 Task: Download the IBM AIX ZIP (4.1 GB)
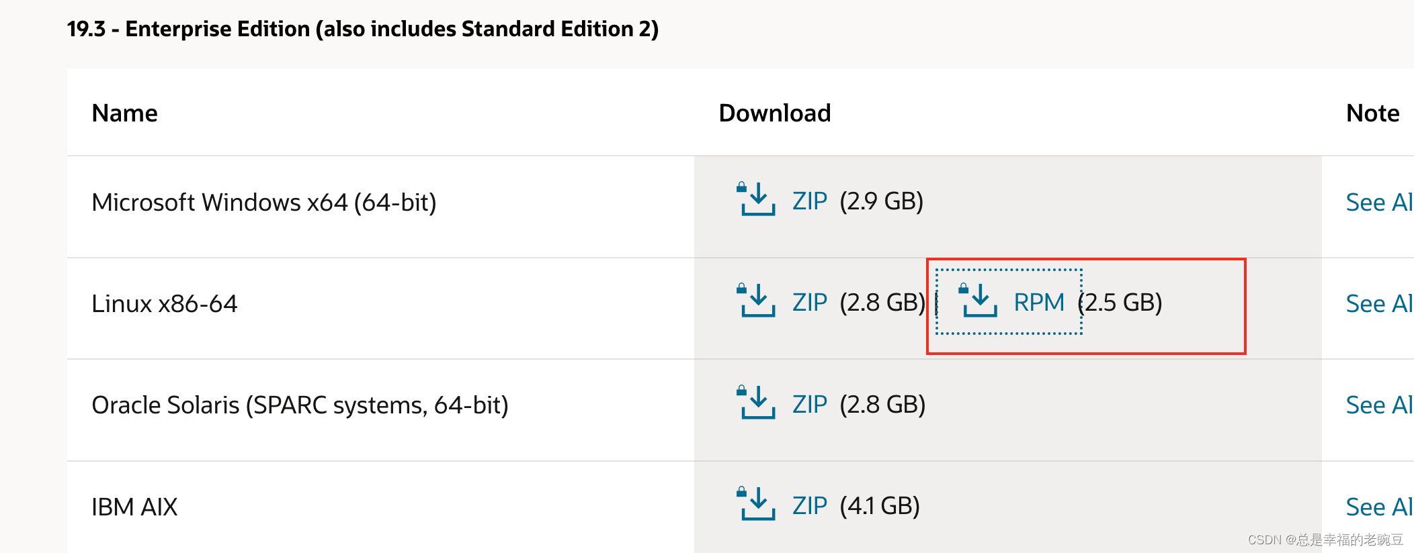point(809,506)
